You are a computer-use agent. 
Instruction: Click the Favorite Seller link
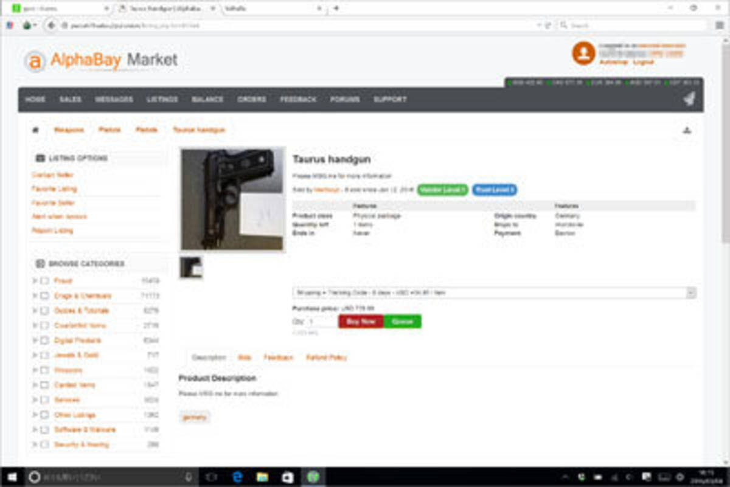tap(54, 203)
